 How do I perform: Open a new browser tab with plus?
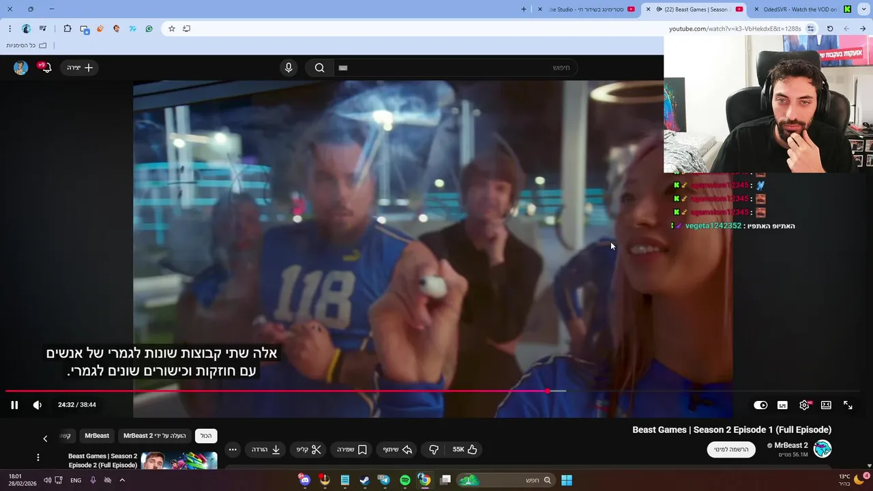(x=524, y=10)
